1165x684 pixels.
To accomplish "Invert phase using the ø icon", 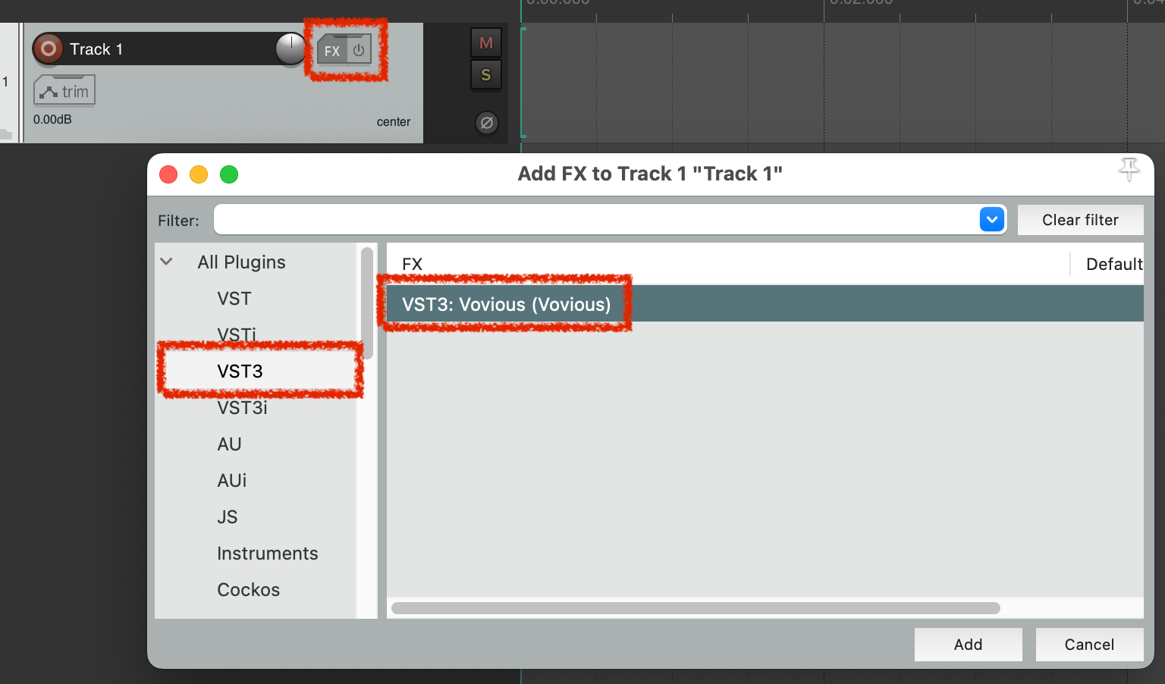I will 487,122.
